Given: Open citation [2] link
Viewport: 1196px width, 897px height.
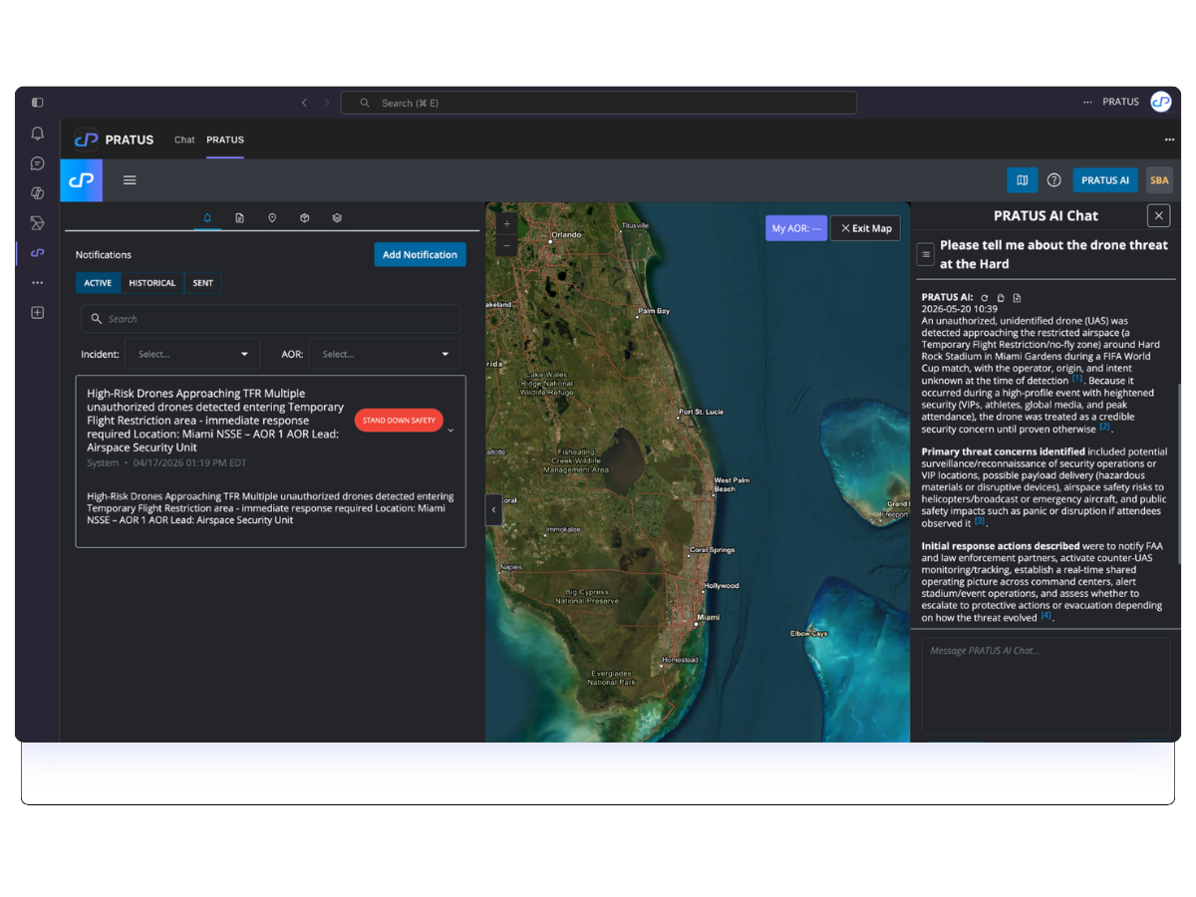Looking at the screenshot, I should 1104,427.
